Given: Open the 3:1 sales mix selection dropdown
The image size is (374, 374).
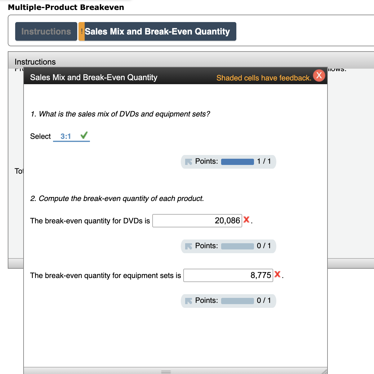Looking at the screenshot, I should point(65,136).
